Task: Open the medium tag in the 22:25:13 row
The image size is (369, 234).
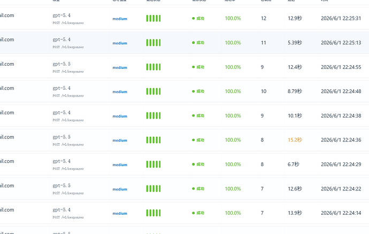Action: [120, 43]
